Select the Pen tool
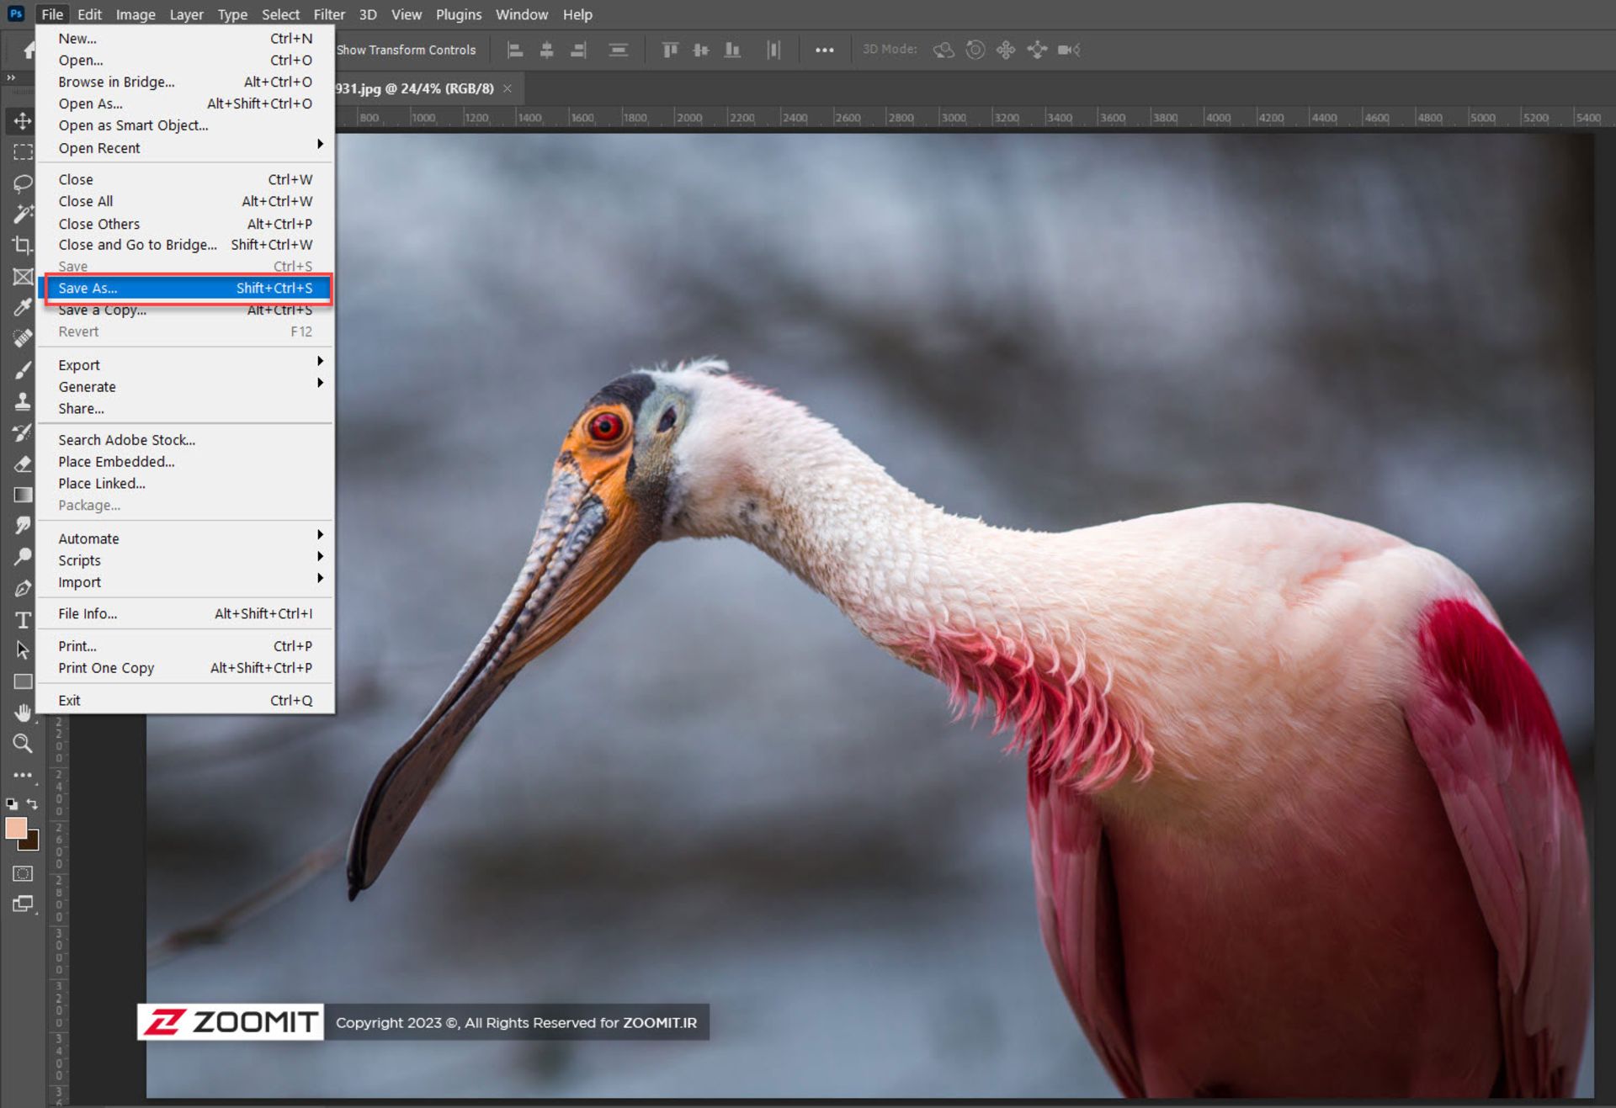Screen dimensions: 1616x1108 (x=23, y=588)
